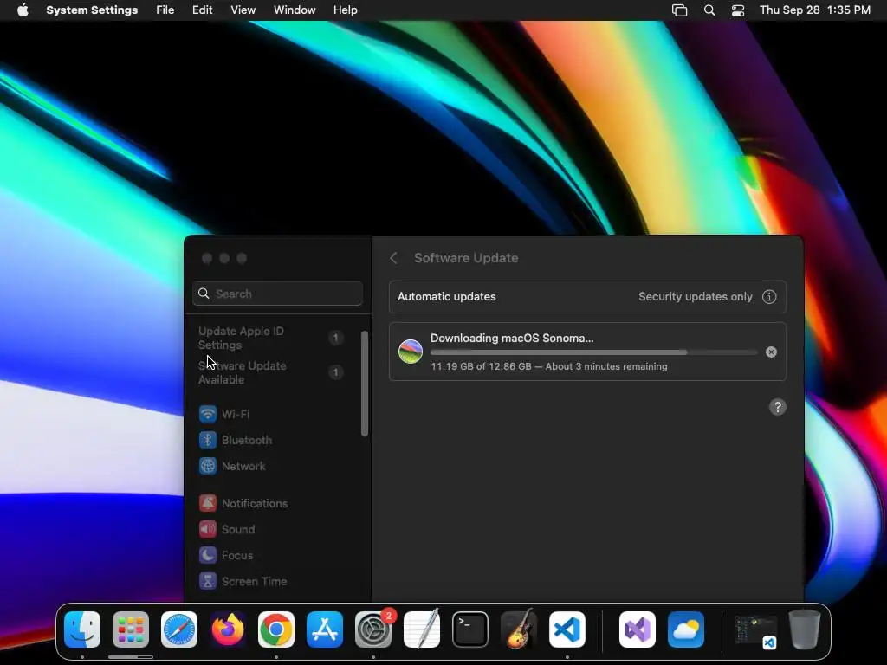Click the date and time in menu bar
The image size is (887, 665).
pyautogui.click(x=814, y=10)
